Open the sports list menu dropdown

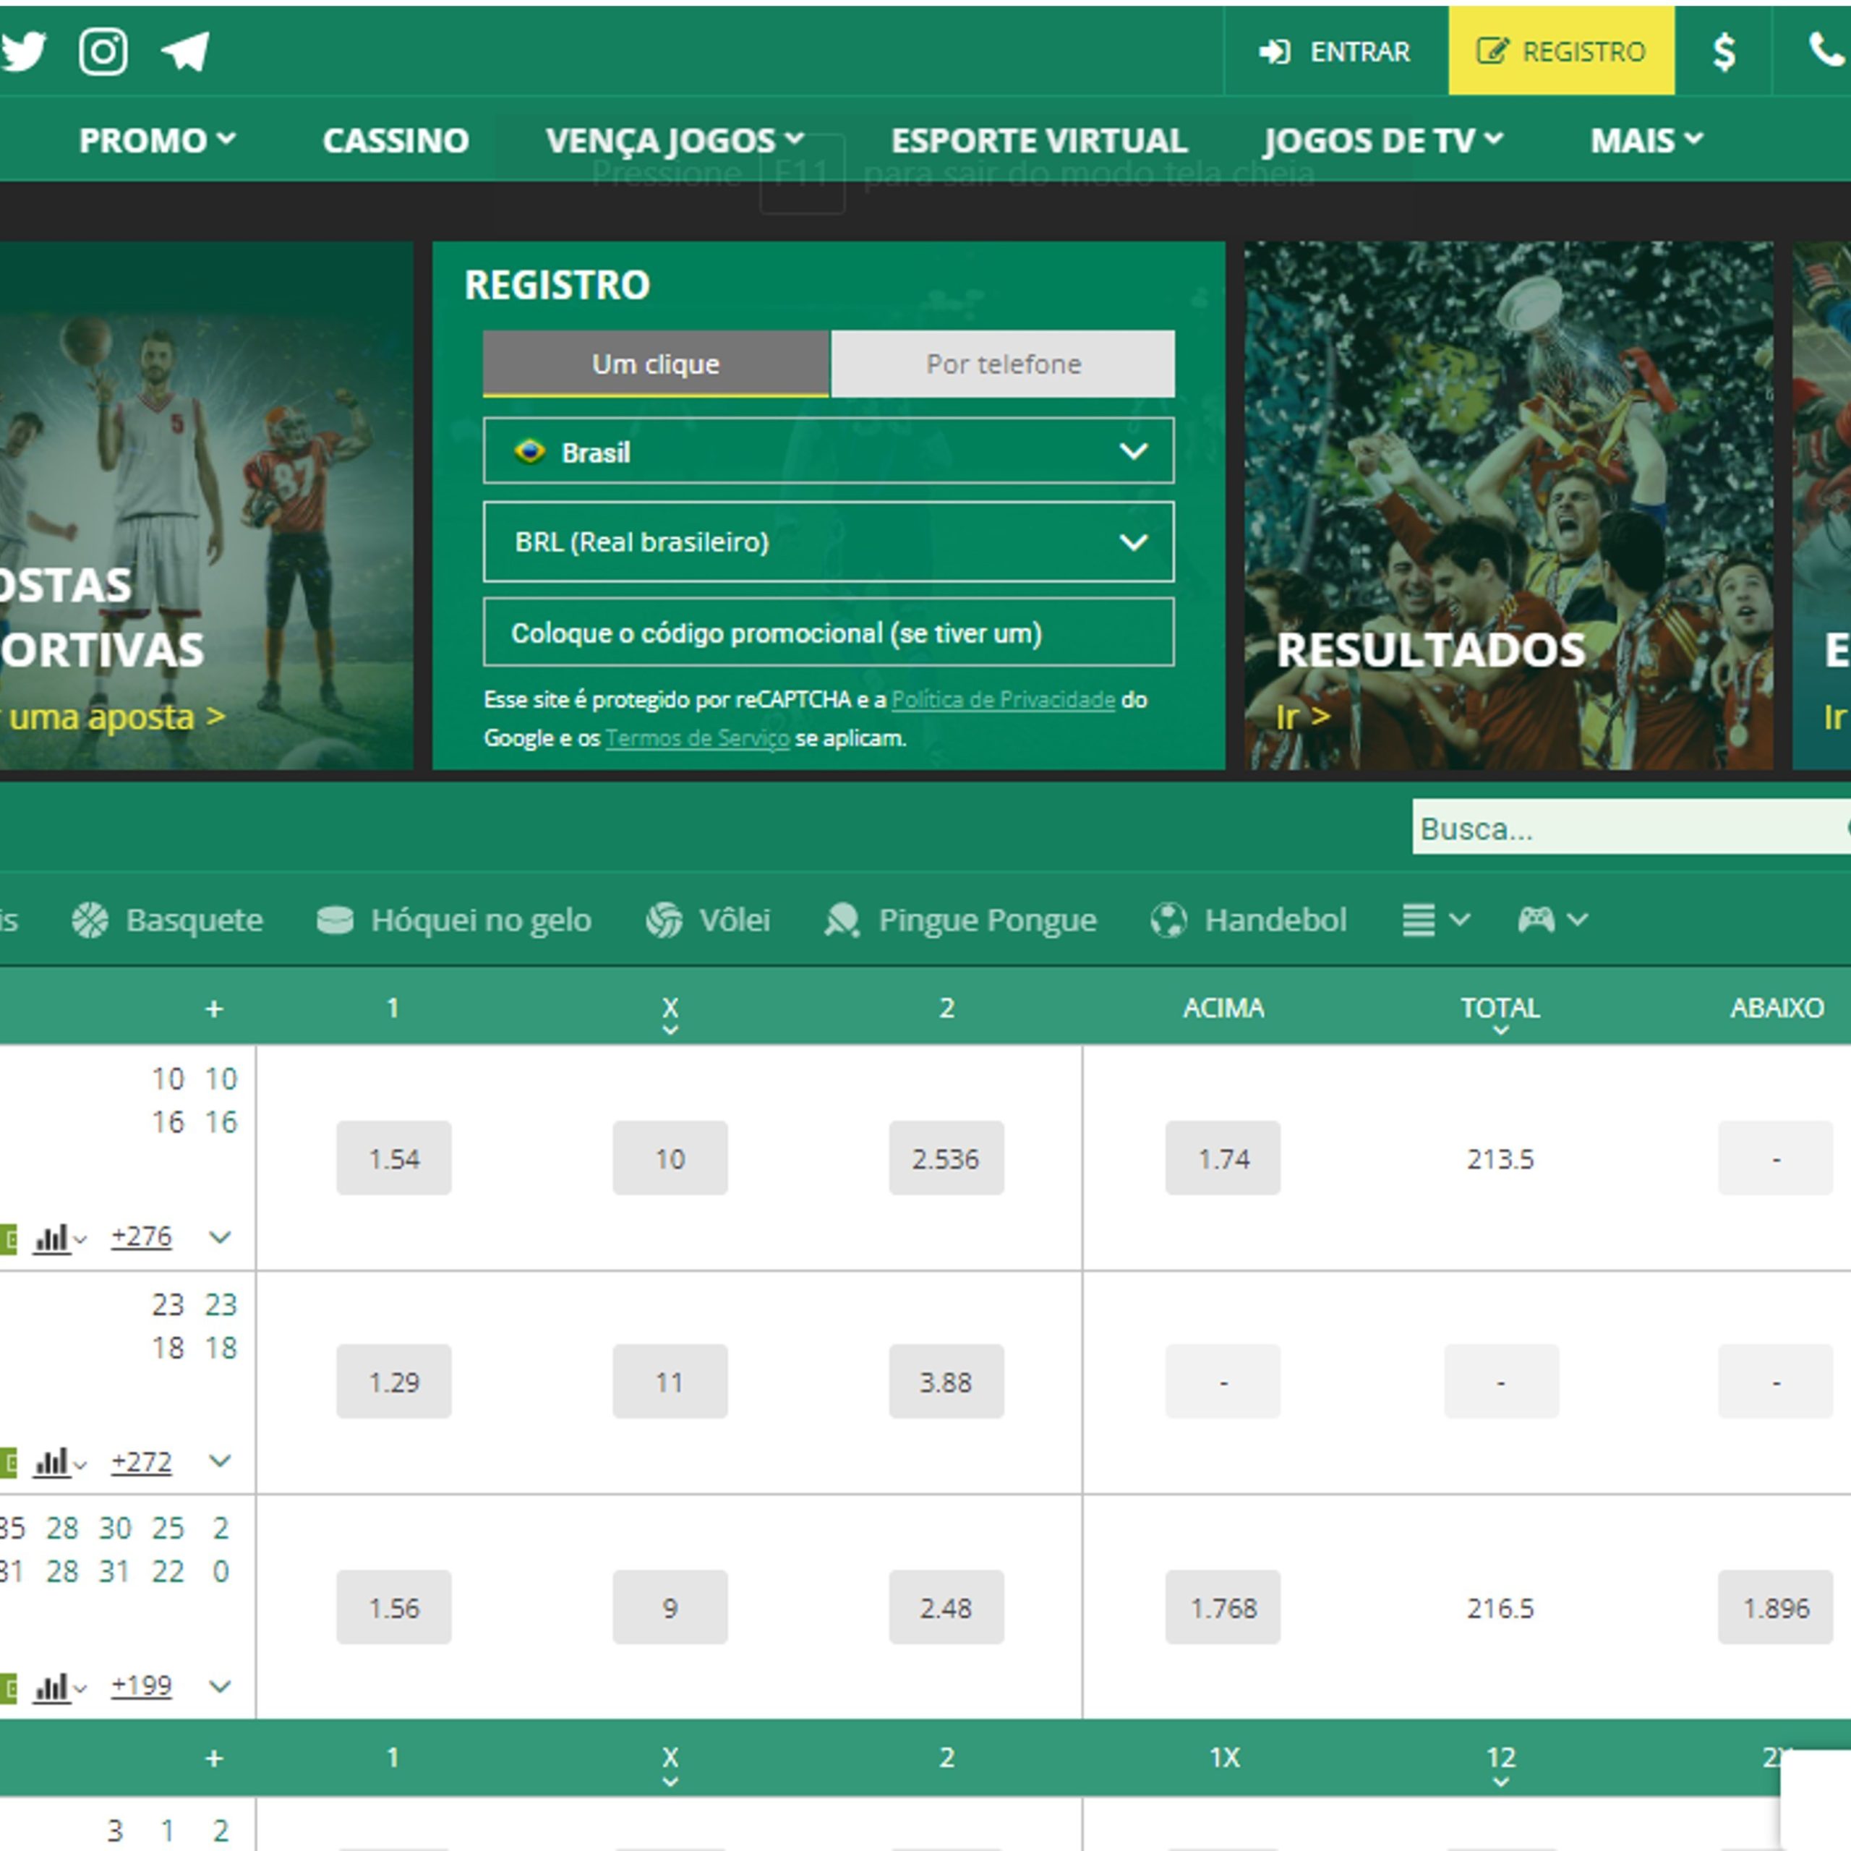(1435, 920)
